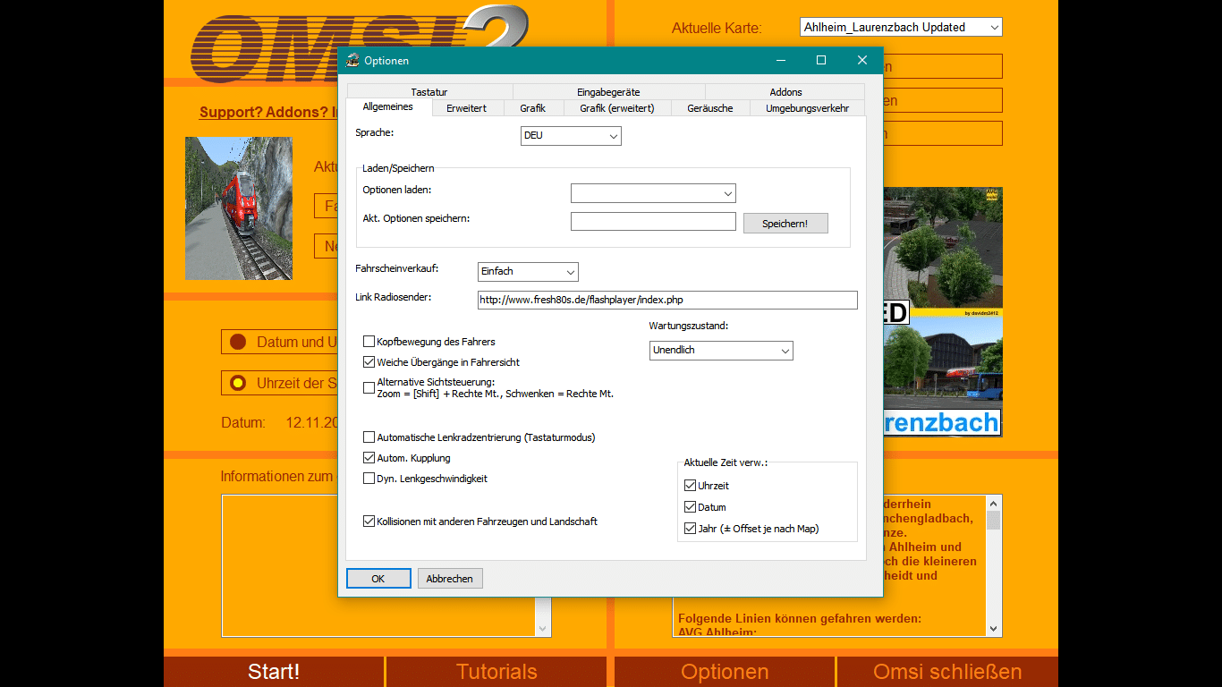Open the Wartungszustand dropdown
This screenshot has height=687, width=1222.
(x=721, y=351)
